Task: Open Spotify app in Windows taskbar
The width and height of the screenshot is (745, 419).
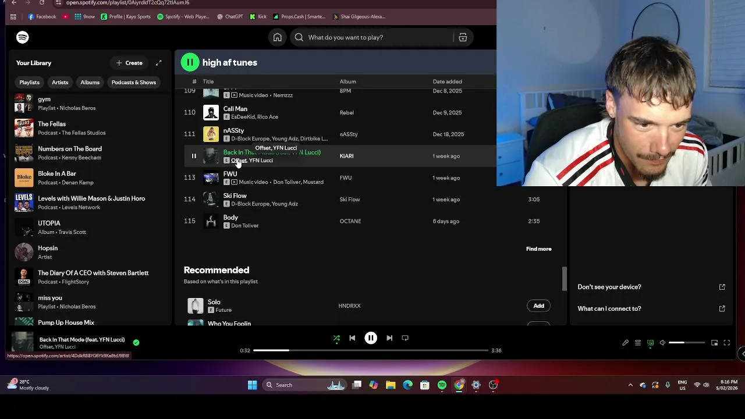Action: coord(442,385)
